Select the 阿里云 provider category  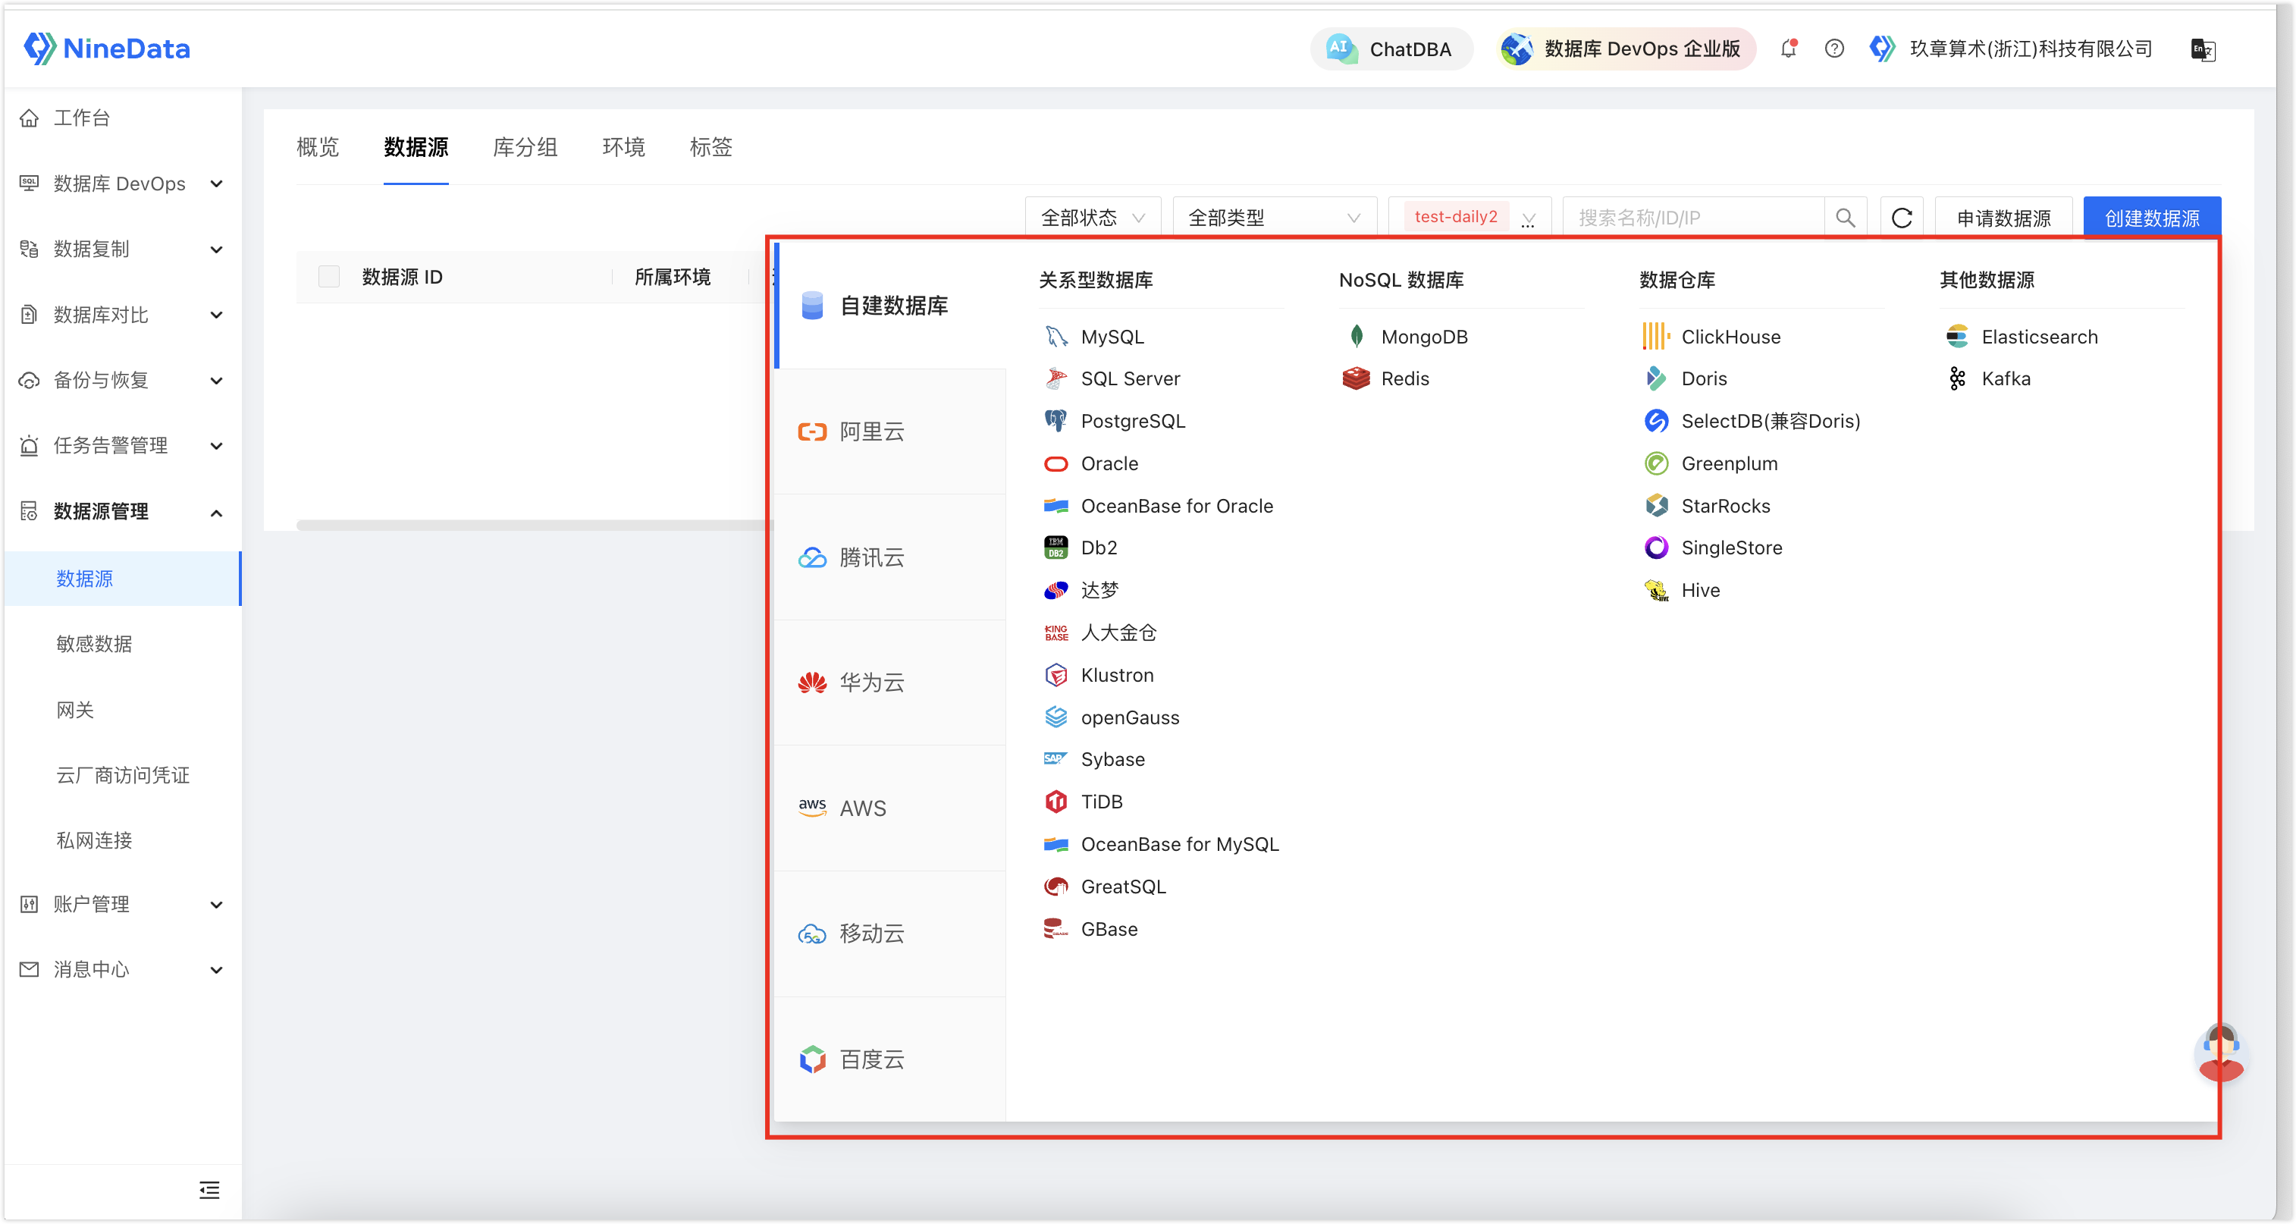coord(889,432)
